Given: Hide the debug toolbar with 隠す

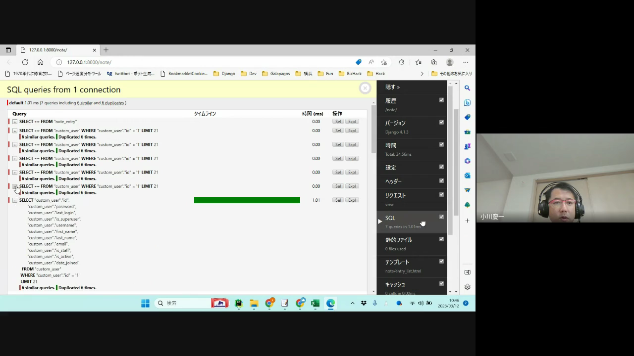Looking at the screenshot, I should pyautogui.click(x=392, y=87).
